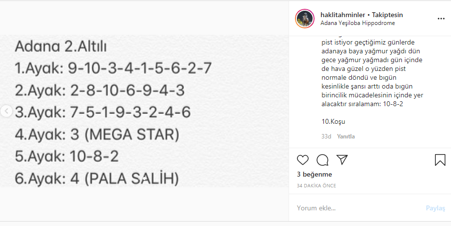Click Yanıtla to reply to the comment
The image size is (451, 226).
click(x=346, y=136)
